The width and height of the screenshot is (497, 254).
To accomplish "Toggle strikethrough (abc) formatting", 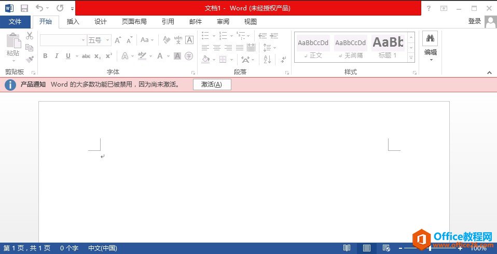I will coord(86,56).
